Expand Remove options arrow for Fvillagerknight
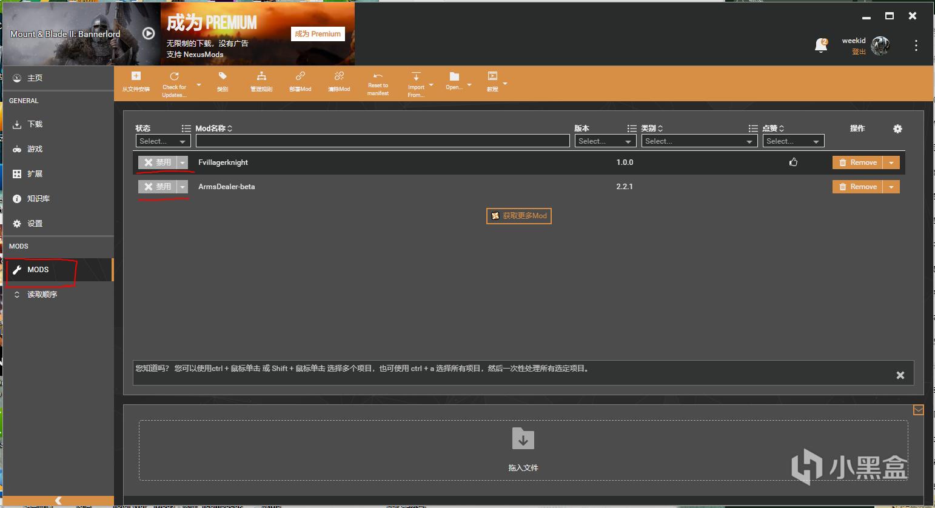This screenshot has height=508, width=935. click(891, 162)
